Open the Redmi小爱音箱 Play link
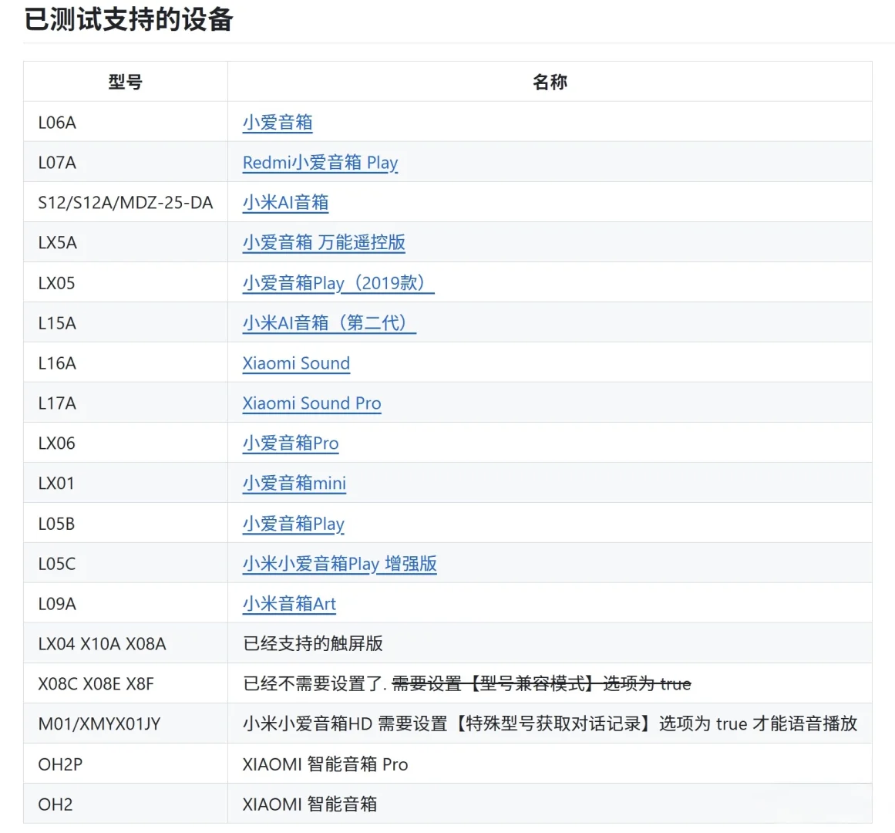 (319, 163)
